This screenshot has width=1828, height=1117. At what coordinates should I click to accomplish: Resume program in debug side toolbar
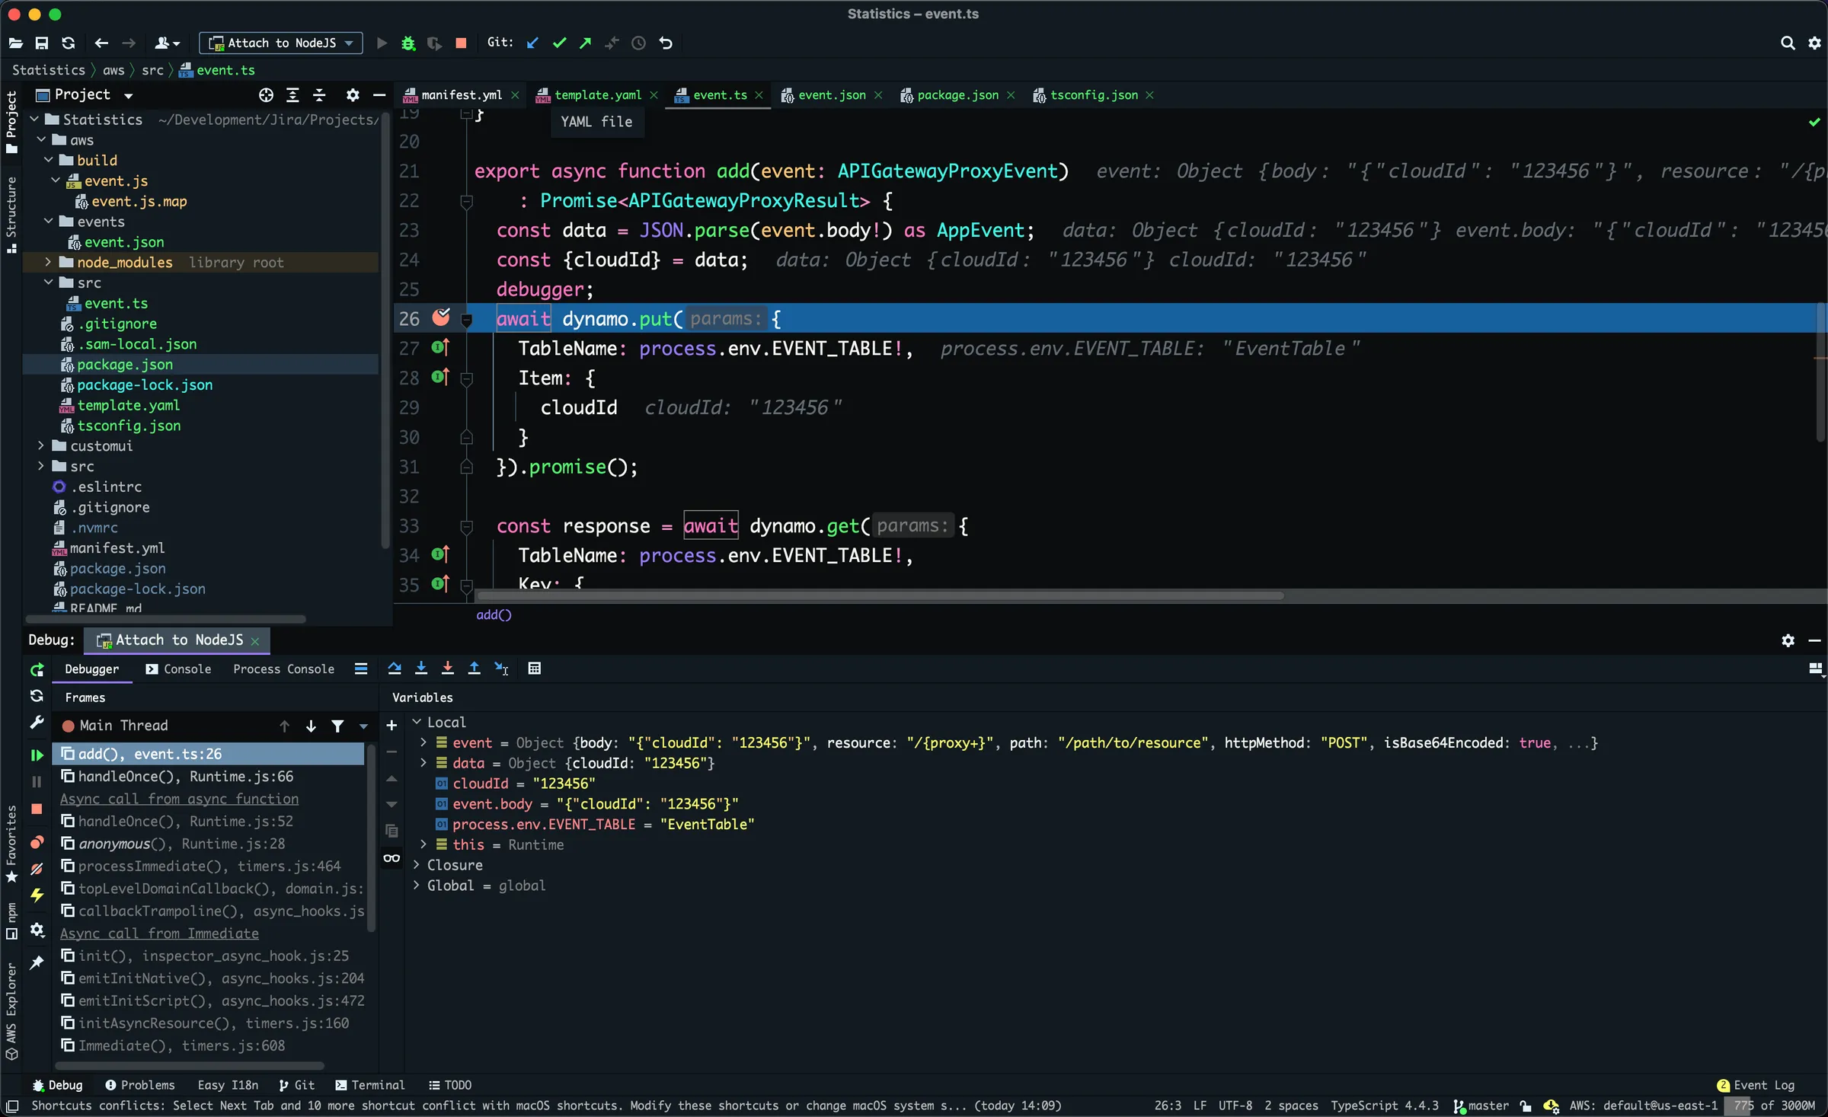click(x=37, y=755)
